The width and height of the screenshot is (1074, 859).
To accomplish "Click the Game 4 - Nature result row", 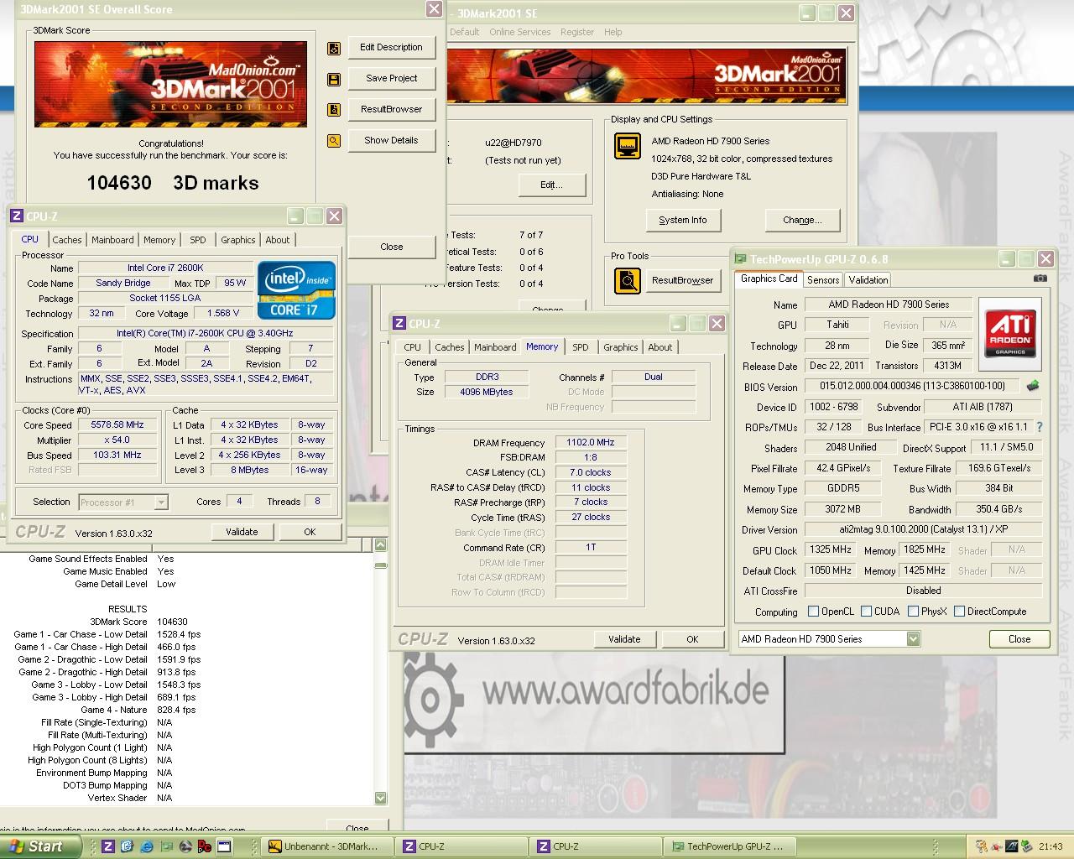I will click(138, 711).
